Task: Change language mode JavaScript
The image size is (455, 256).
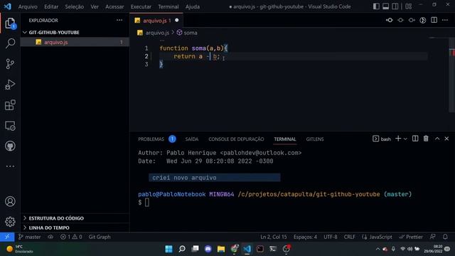Action: point(377,237)
